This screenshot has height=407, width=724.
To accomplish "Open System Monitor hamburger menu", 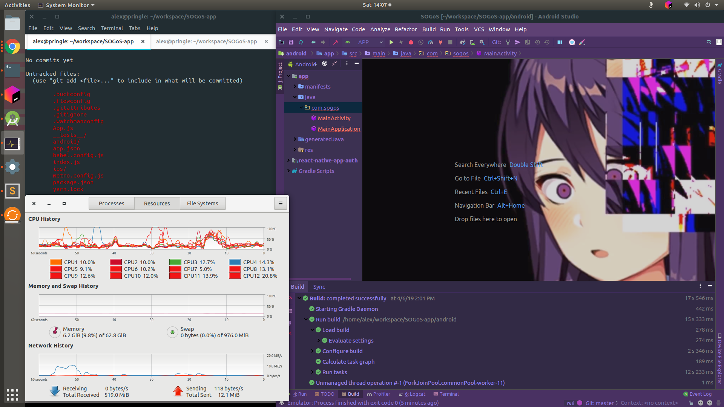I will tap(280, 203).
